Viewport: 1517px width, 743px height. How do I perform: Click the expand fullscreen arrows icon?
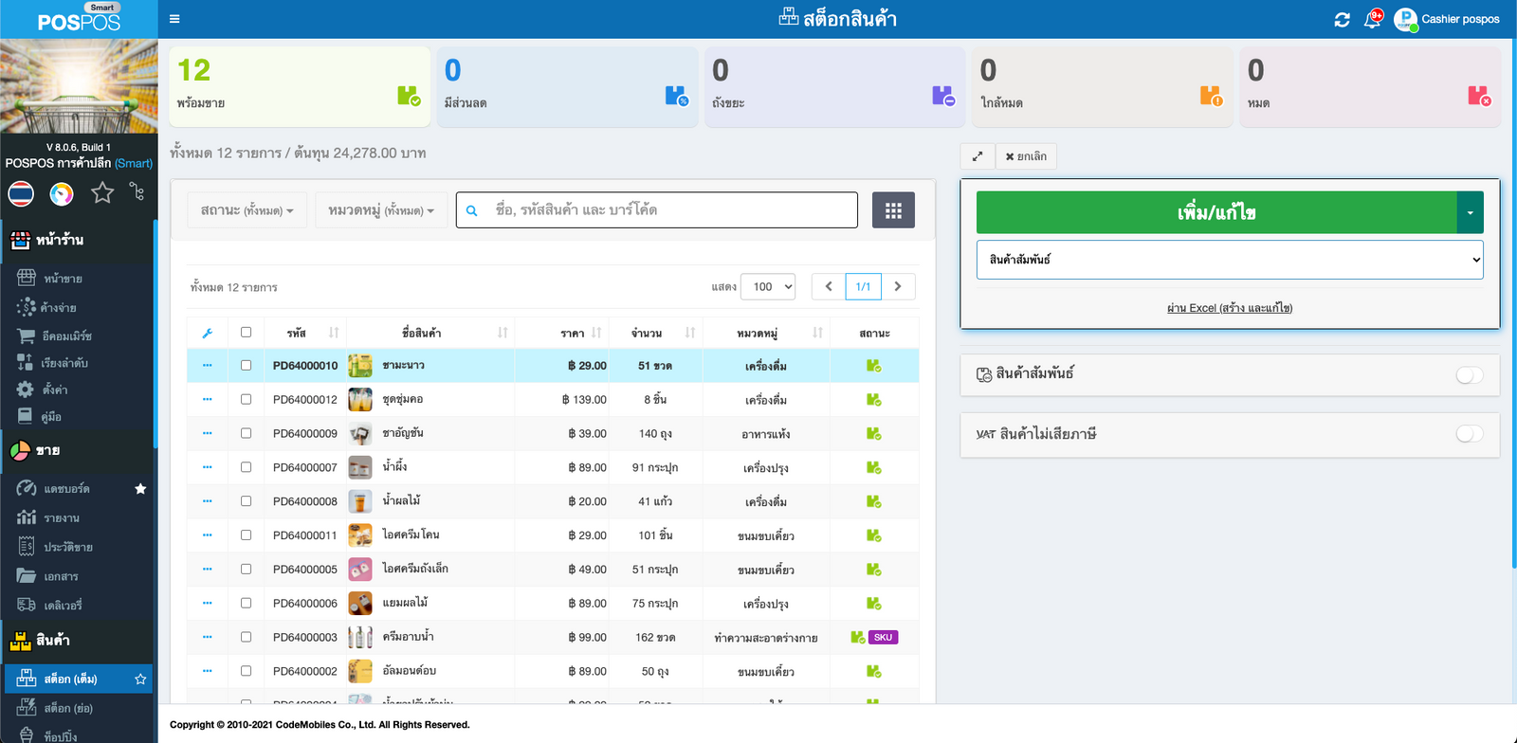tap(978, 156)
